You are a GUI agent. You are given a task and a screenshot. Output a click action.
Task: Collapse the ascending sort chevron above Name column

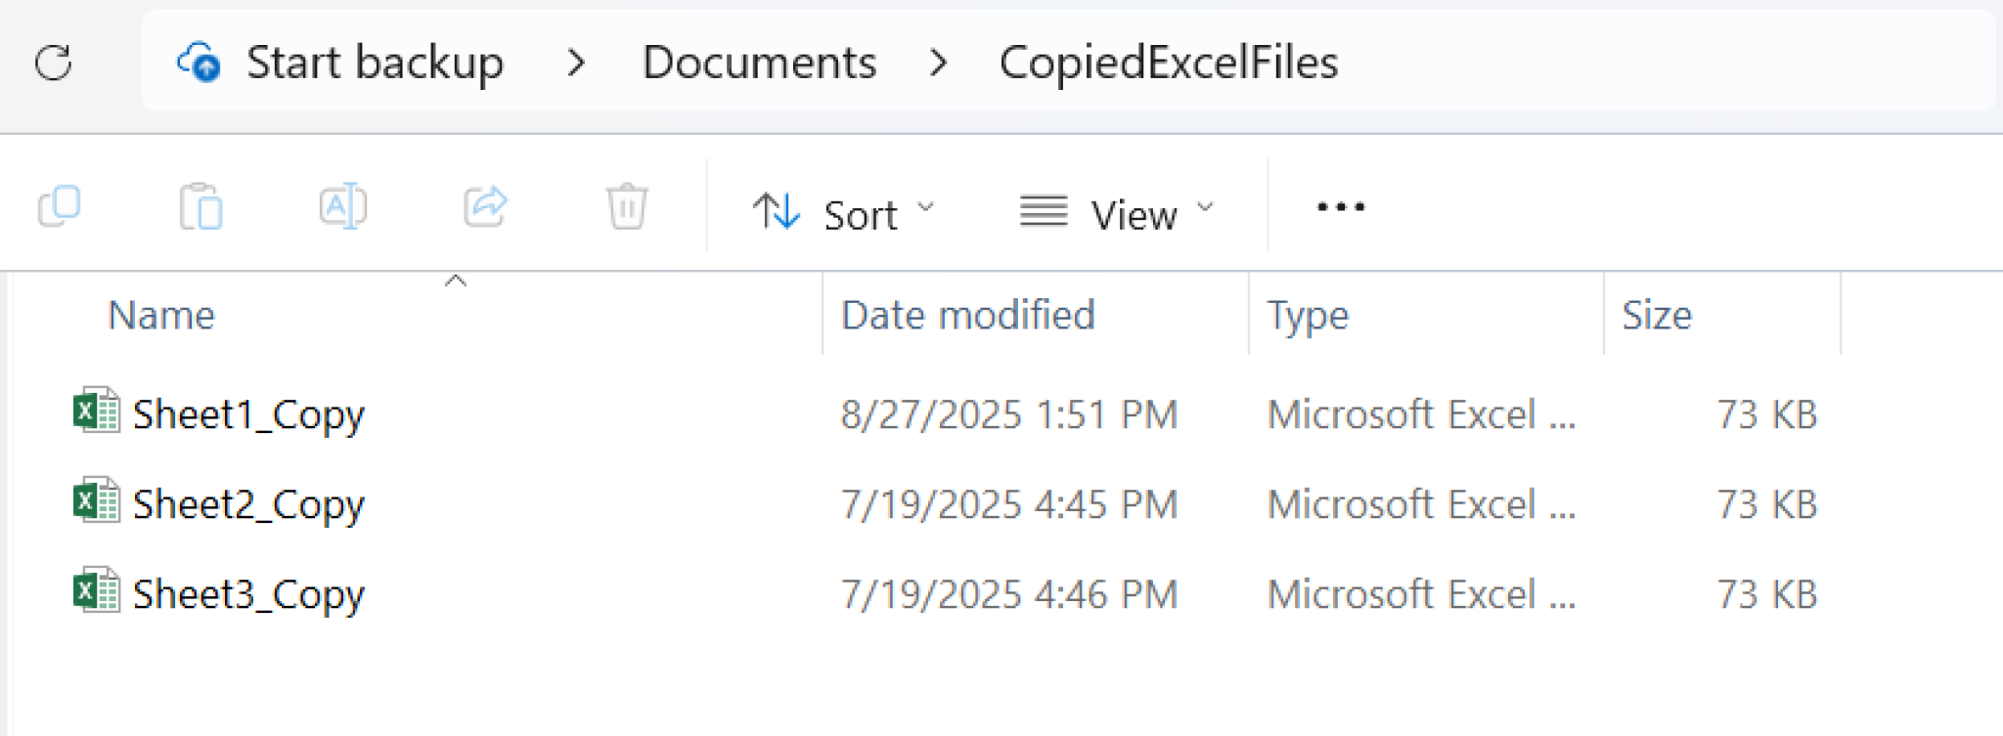(456, 282)
